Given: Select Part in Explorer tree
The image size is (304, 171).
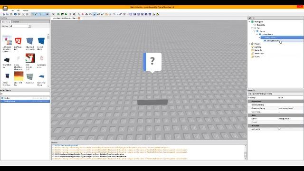Looking at the screenshot, I should tap(258, 28).
